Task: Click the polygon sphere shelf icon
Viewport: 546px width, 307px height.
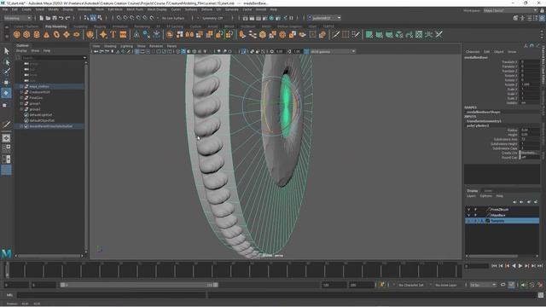Action: point(16,34)
